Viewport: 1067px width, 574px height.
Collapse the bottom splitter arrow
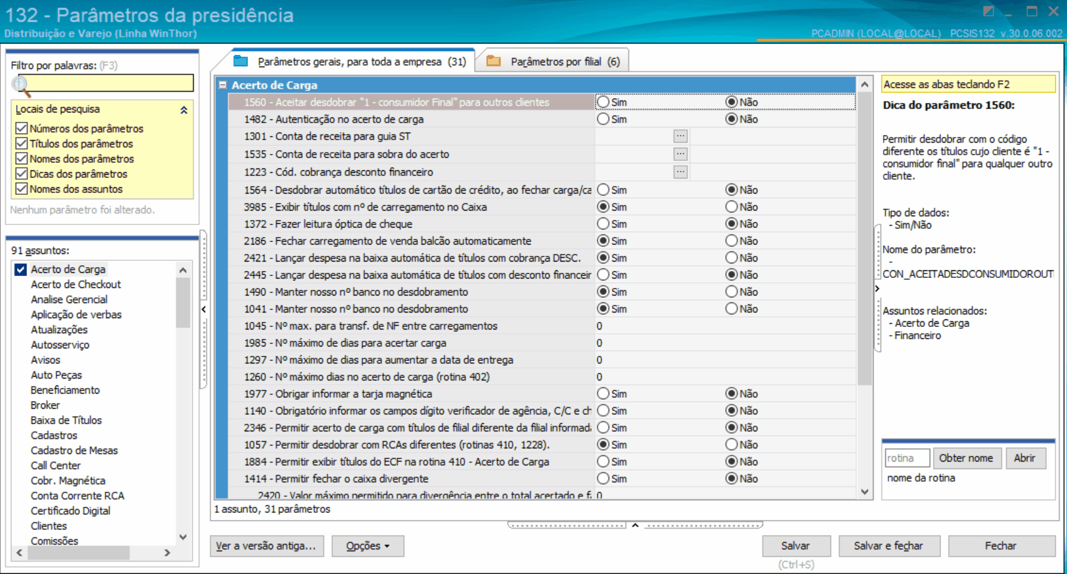pos(635,525)
